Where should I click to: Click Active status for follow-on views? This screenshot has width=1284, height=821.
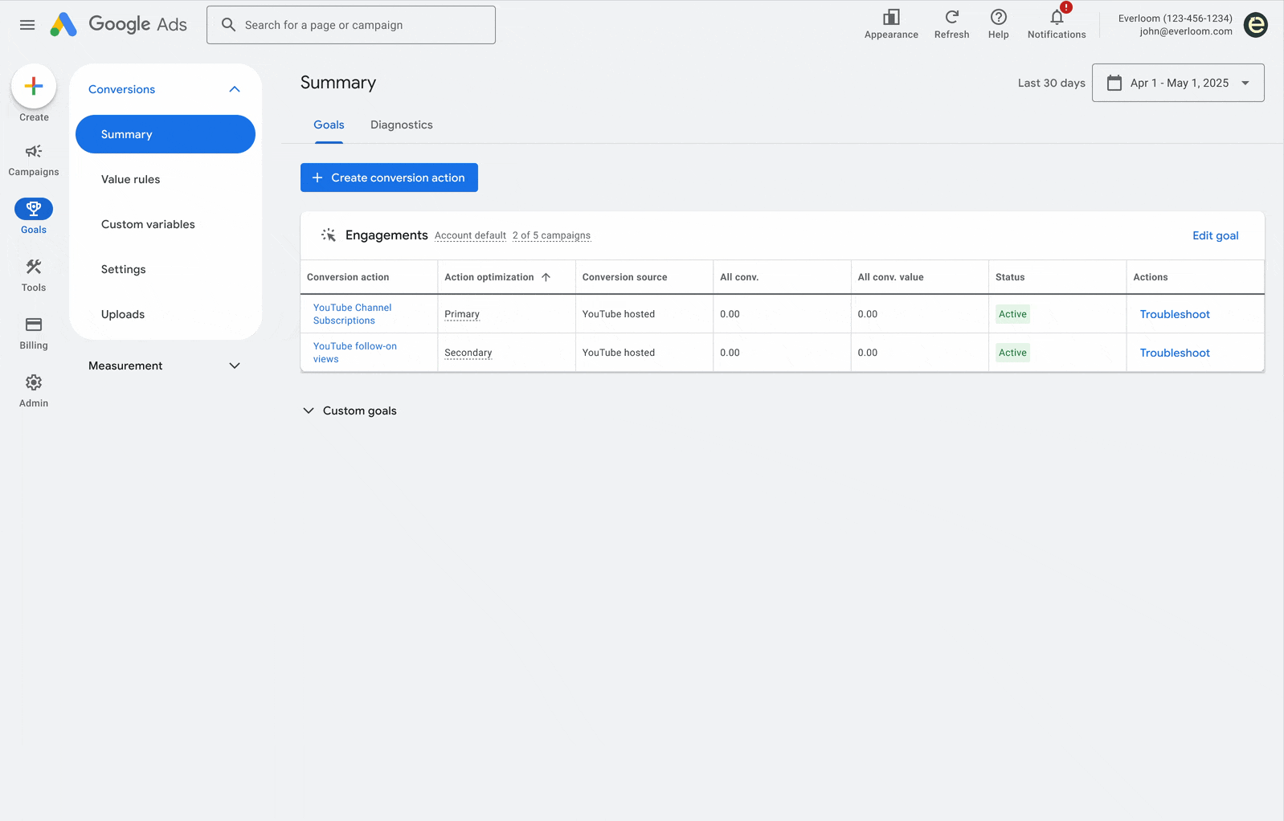click(1012, 353)
